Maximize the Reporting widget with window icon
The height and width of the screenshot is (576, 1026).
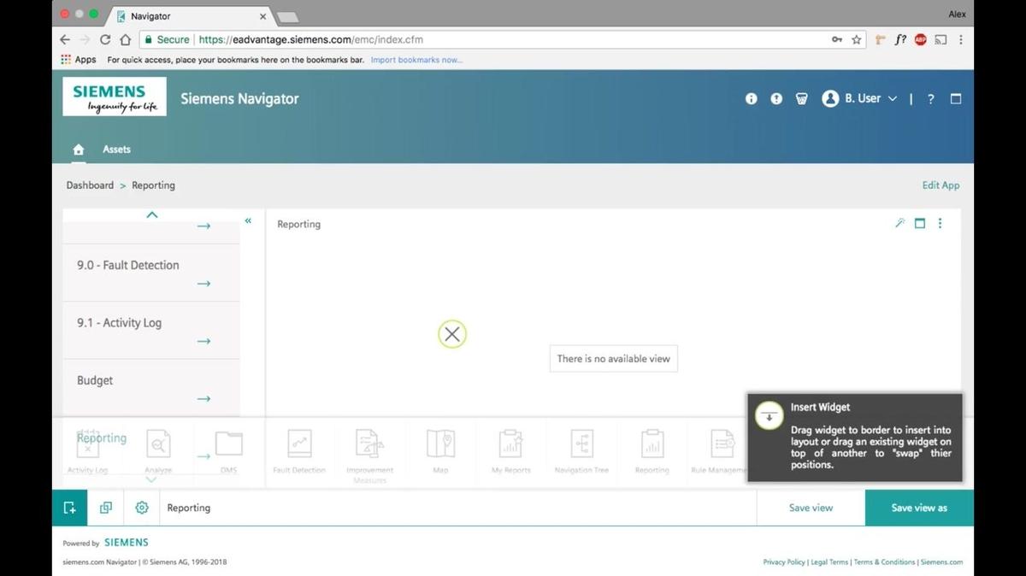tap(920, 223)
